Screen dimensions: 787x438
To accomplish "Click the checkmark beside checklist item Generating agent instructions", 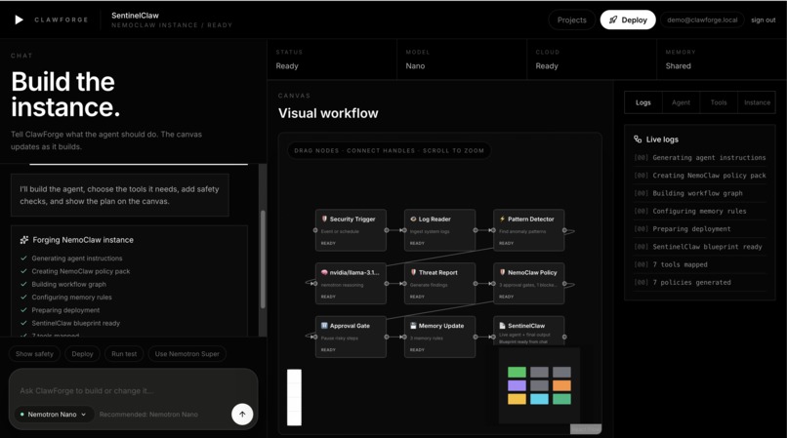I will tap(23, 258).
